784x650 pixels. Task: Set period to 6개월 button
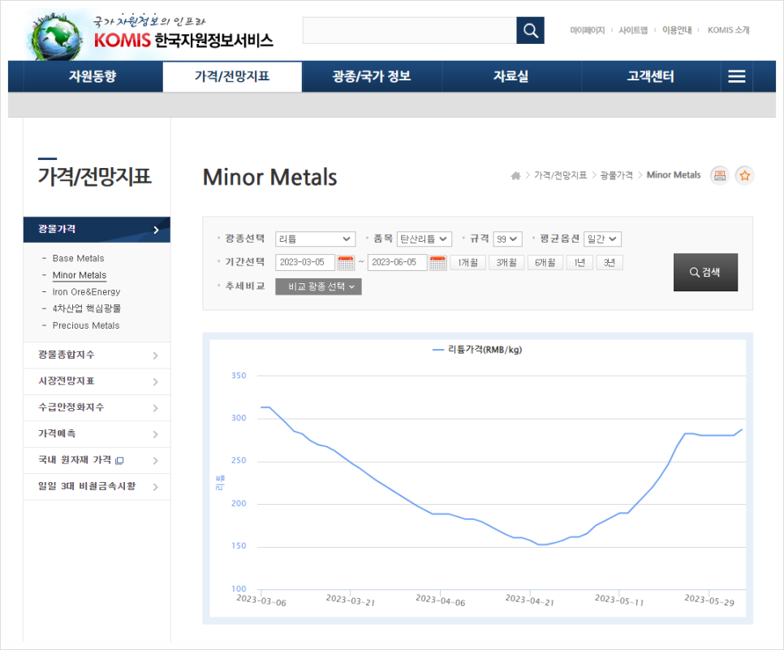pos(545,262)
